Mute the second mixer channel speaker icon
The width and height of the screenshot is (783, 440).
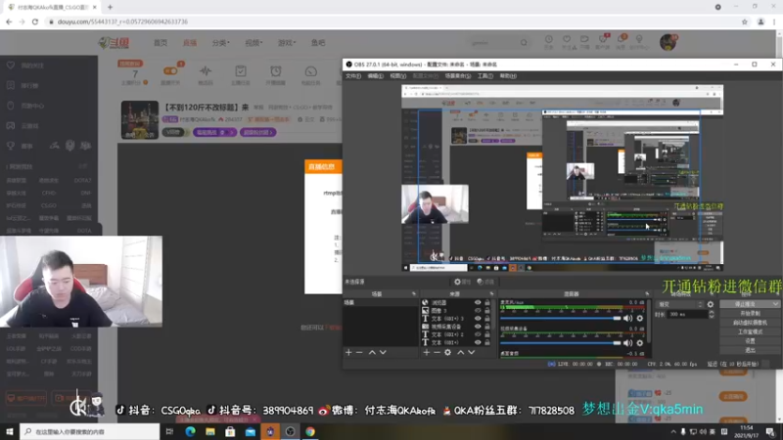coord(628,343)
